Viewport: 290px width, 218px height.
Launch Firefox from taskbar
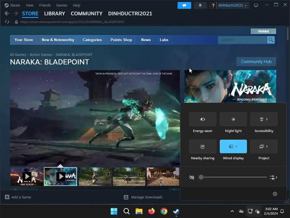pos(152,211)
